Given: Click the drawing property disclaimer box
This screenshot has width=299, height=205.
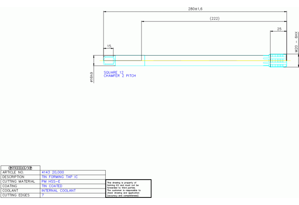Looking at the screenshot, I should [x=129, y=189].
